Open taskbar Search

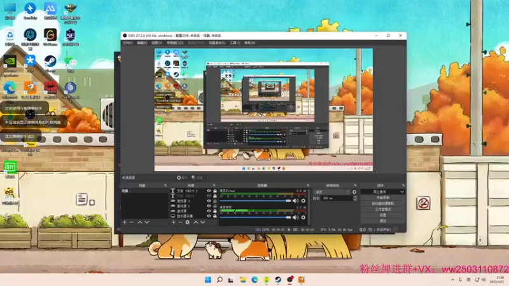[x=220, y=280]
